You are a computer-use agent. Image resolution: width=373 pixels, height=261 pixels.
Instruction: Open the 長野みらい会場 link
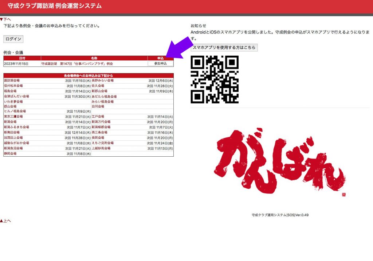coord(103,80)
